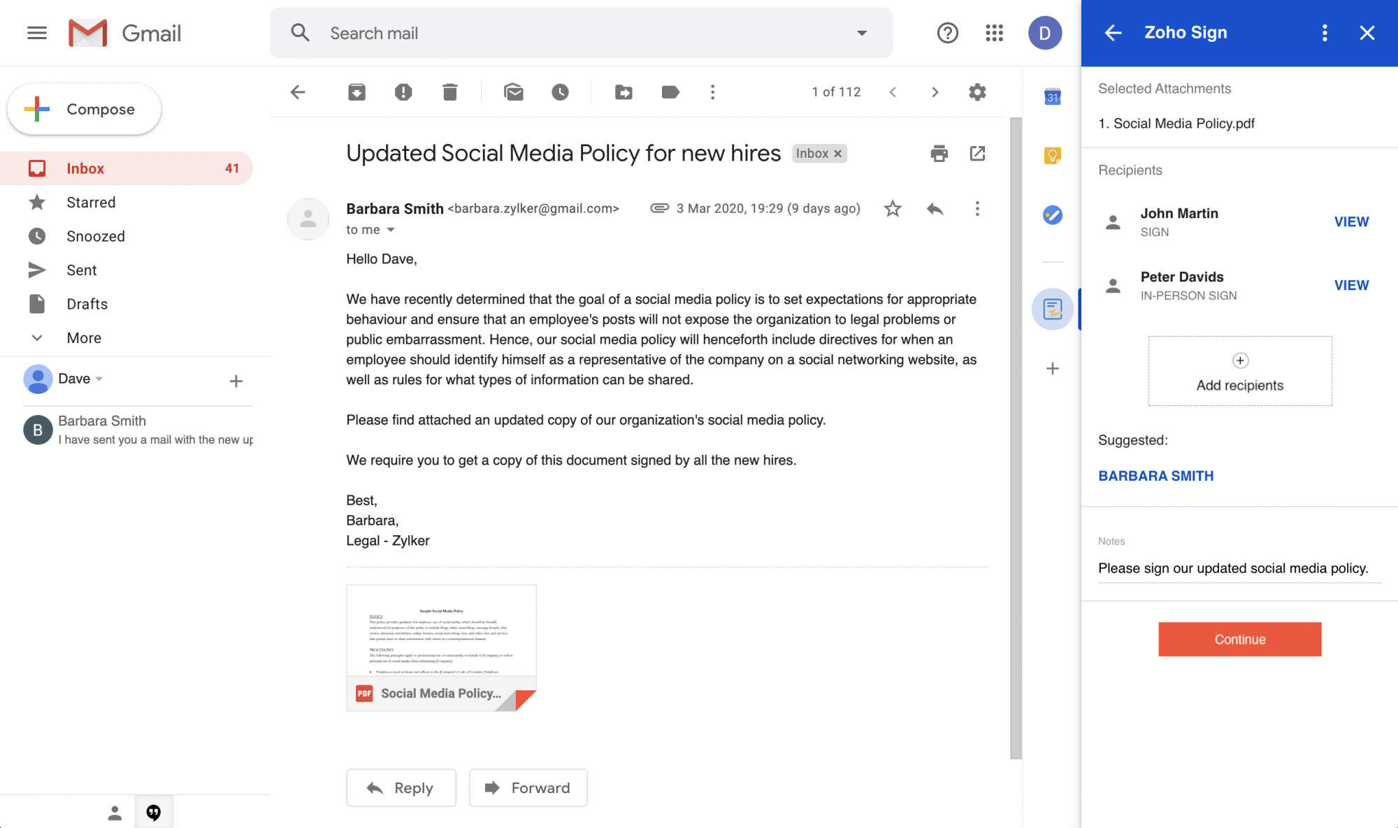The width and height of the screenshot is (1398, 828).
Task: Open the Starred folder
Action: point(91,202)
